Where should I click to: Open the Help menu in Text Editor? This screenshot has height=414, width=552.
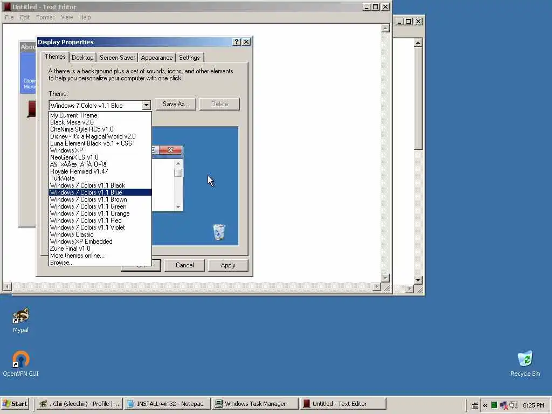(85, 17)
